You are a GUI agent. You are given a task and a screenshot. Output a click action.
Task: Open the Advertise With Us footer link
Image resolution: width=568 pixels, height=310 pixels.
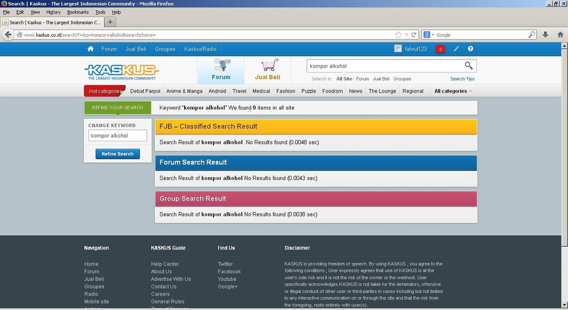tap(171, 279)
